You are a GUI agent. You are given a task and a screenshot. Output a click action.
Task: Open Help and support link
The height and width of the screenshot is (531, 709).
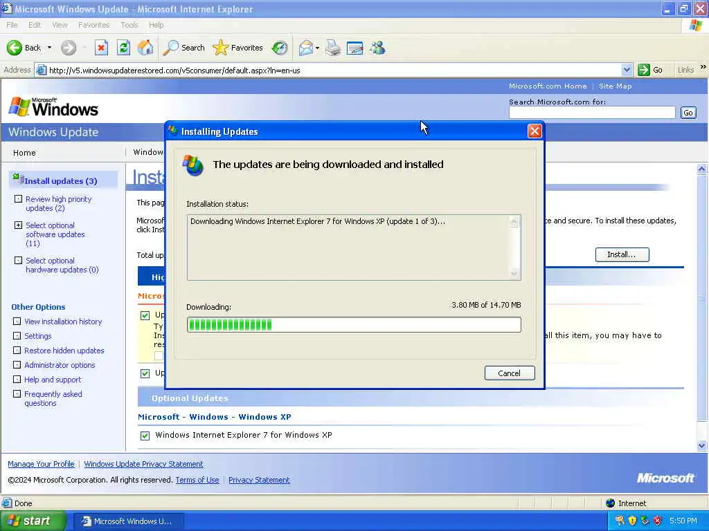53,380
